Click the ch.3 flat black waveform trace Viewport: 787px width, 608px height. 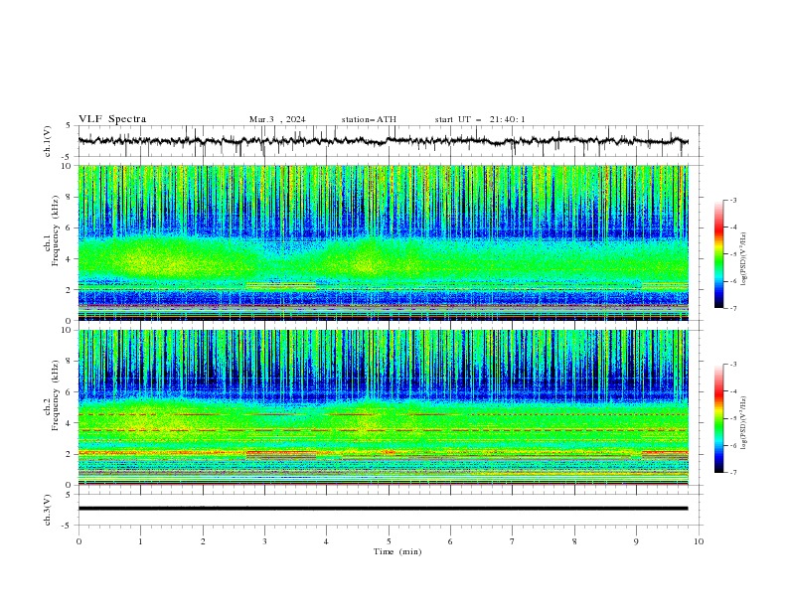pos(383,509)
